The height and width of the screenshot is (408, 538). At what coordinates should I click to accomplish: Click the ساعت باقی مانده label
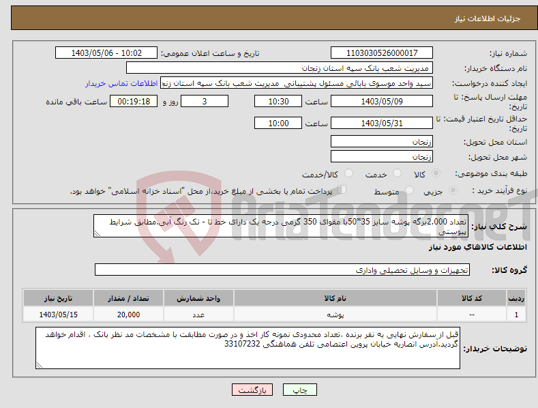(76, 102)
